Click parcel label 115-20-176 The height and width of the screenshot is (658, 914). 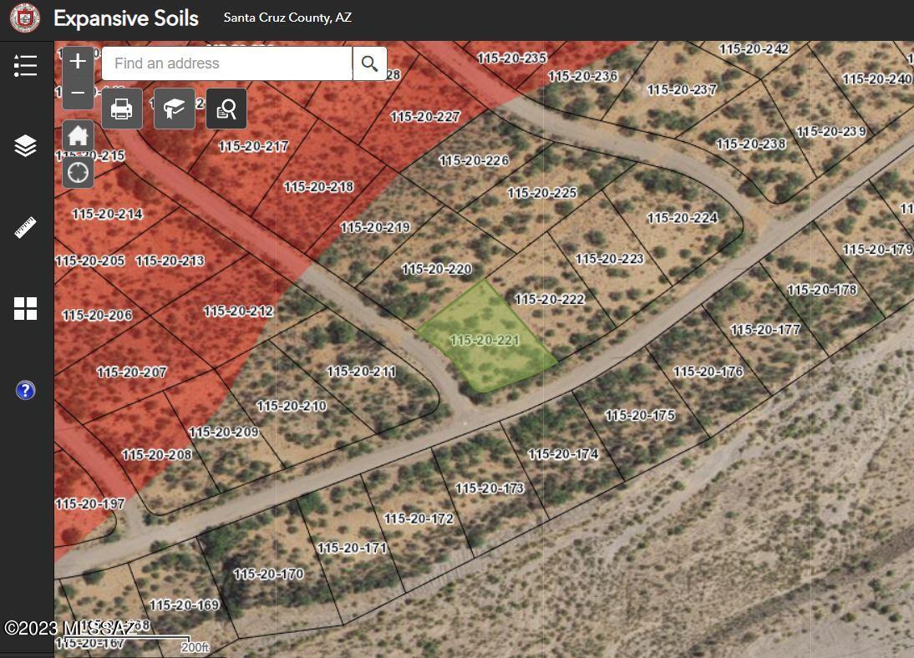click(708, 372)
